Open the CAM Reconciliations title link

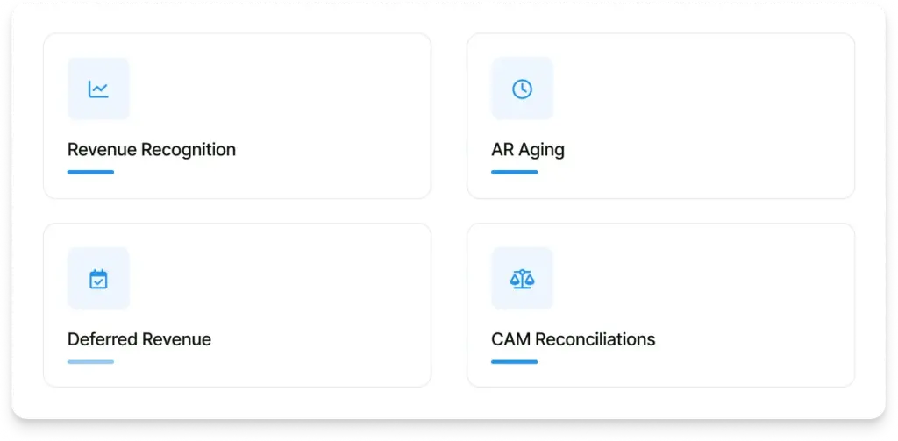click(574, 339)
